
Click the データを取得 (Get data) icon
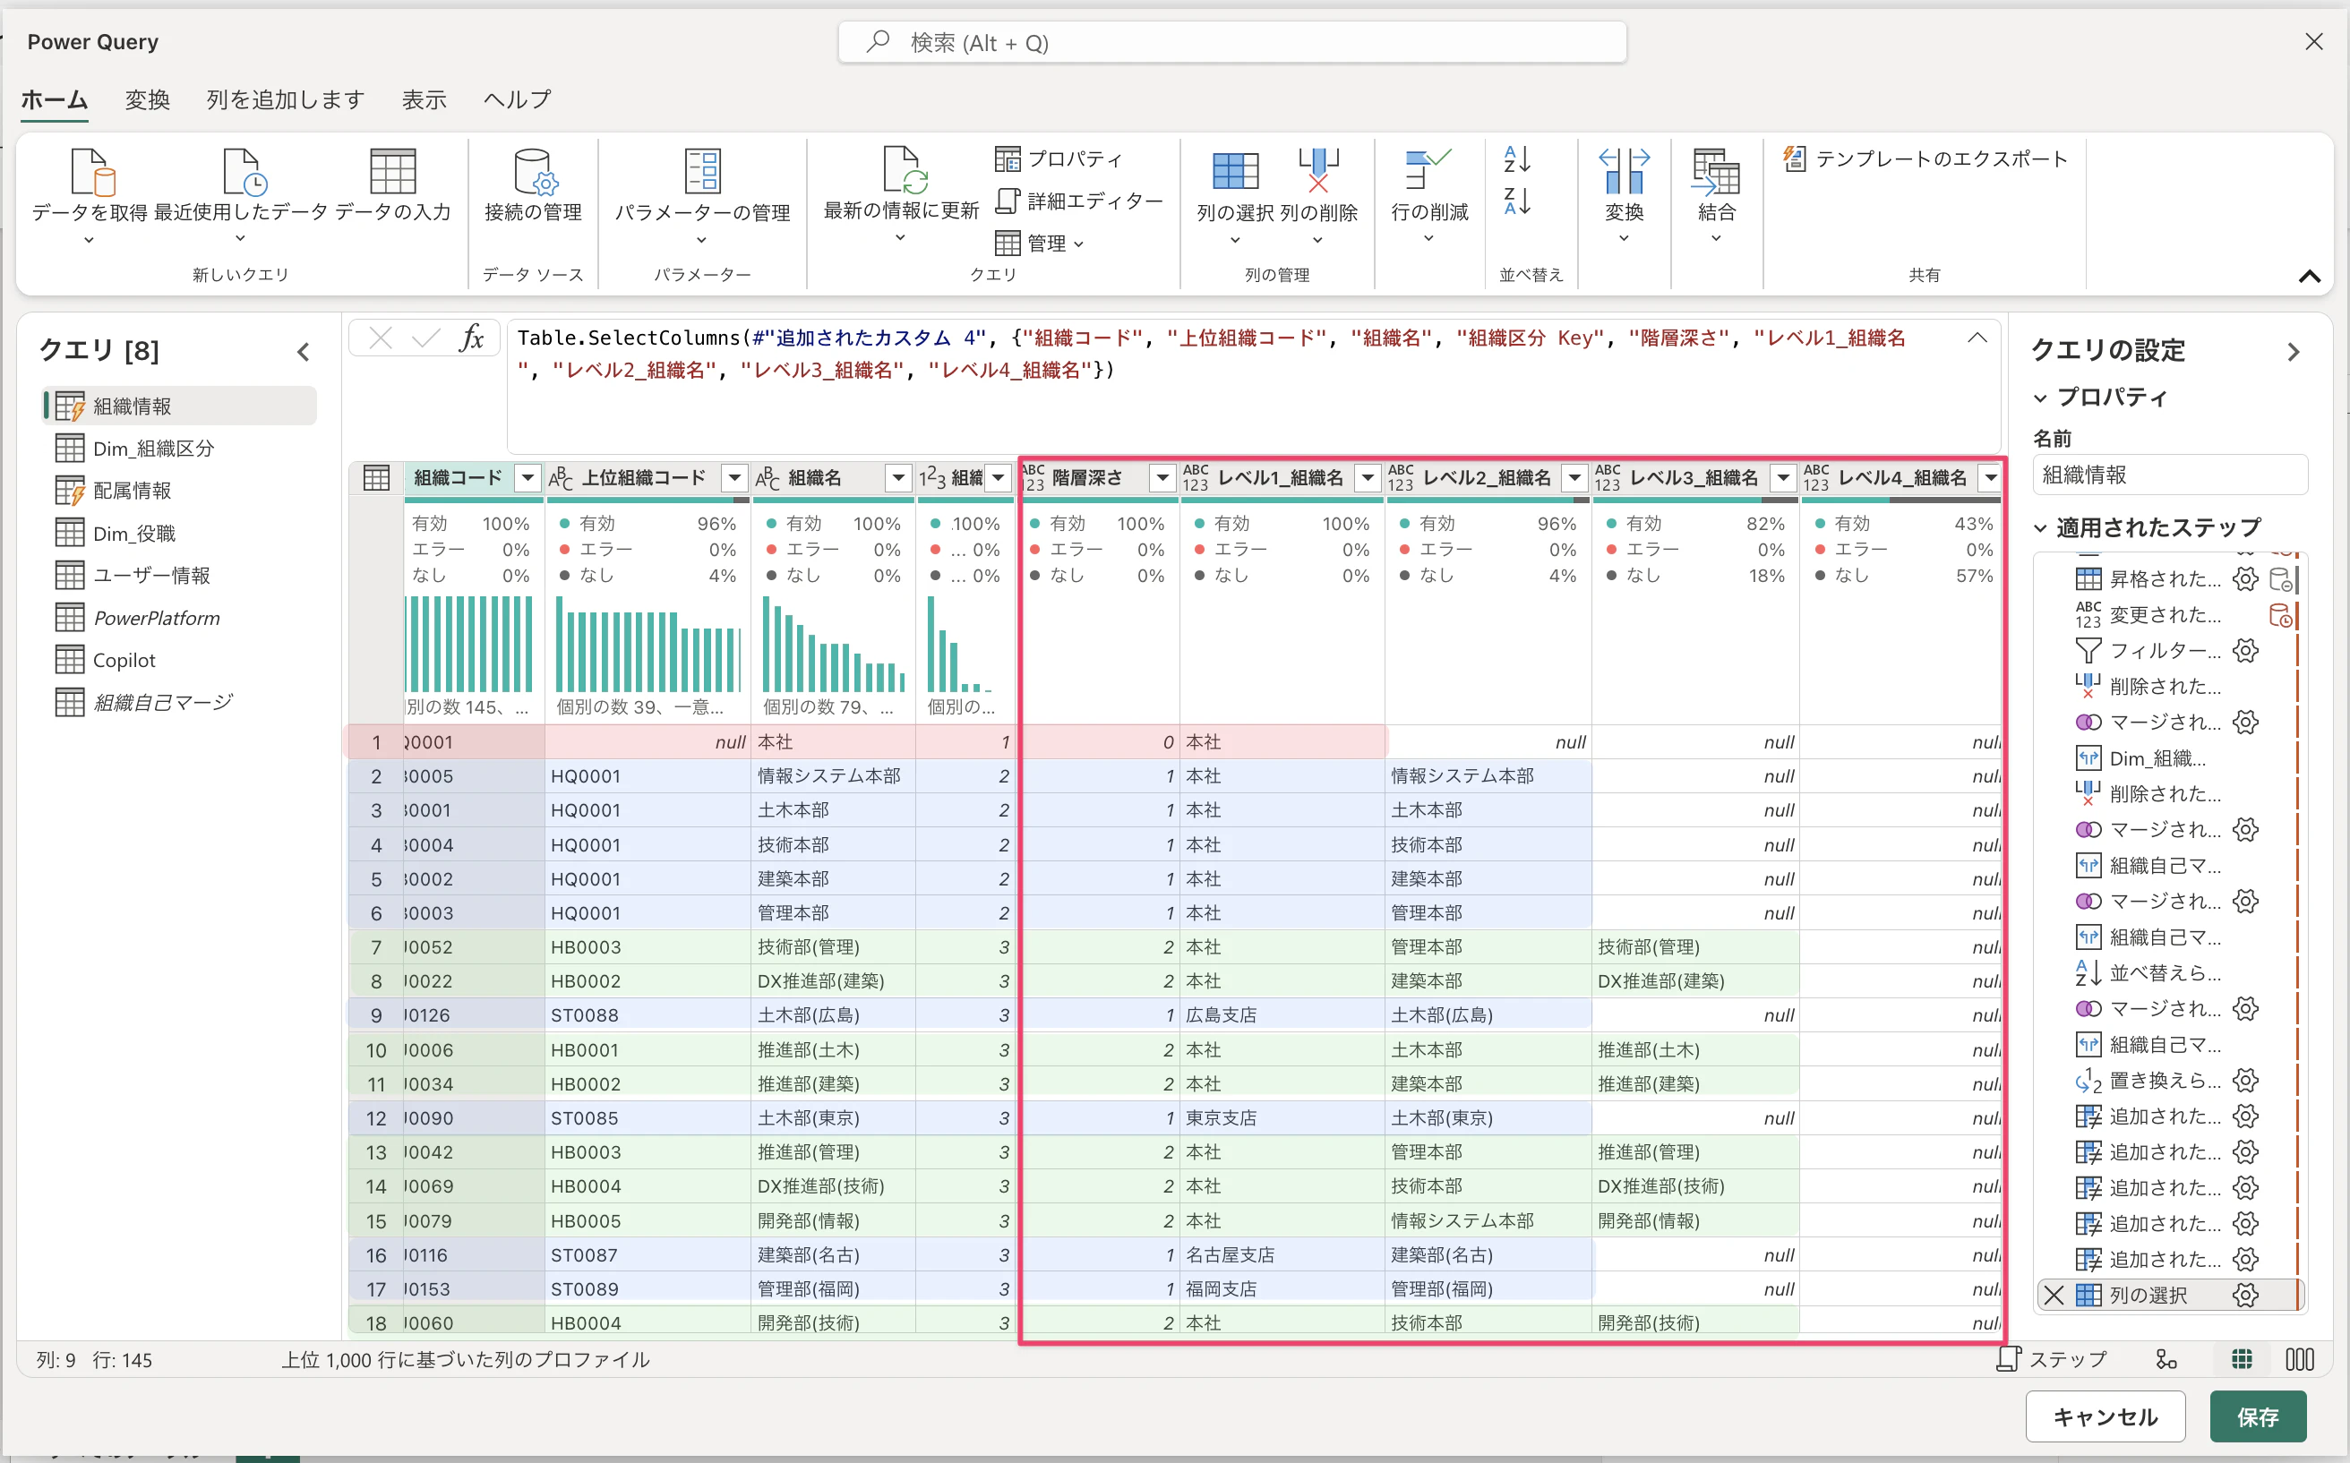tap(92, 172)
